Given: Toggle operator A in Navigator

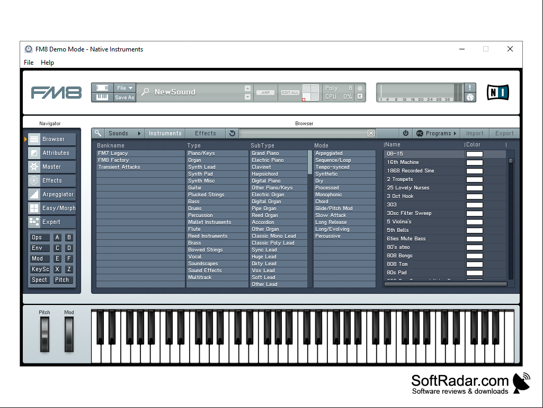Looking at the screenshot, I should tap(58, 237).
